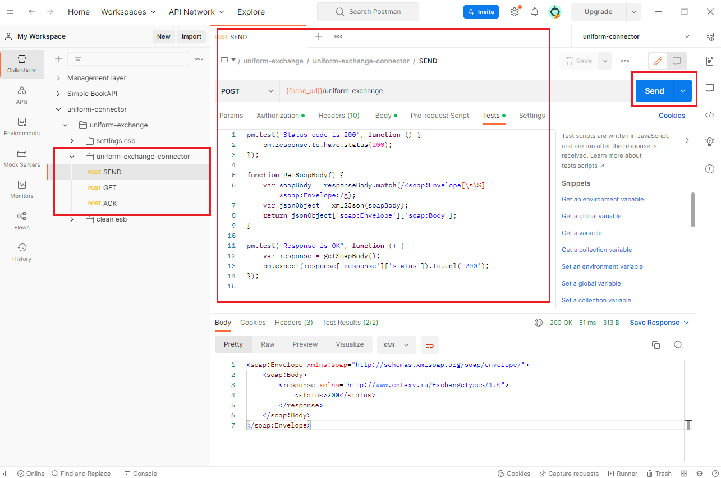
Task: Open the user avatar icon
Action: (x=555, y=12)
